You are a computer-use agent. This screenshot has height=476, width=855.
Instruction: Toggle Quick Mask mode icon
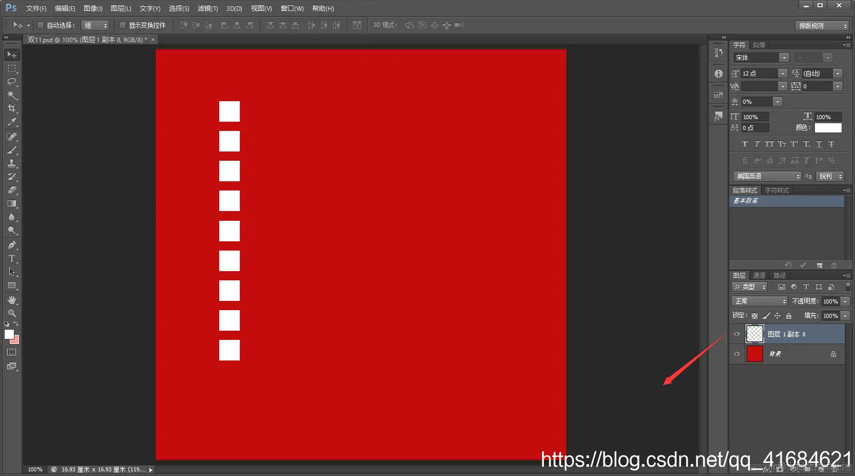(11, 352)
